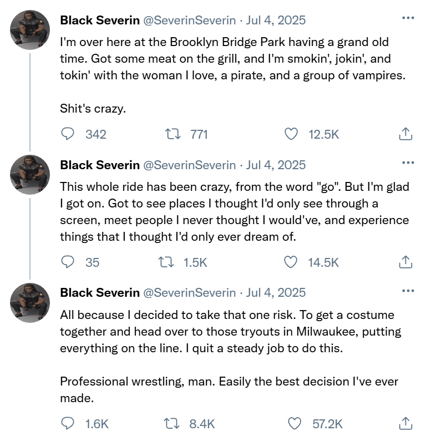Open the Jul 4, 2025 timestamp of second tweet
This screenshot has height=441, width=426.
click(x=276, y=165)
